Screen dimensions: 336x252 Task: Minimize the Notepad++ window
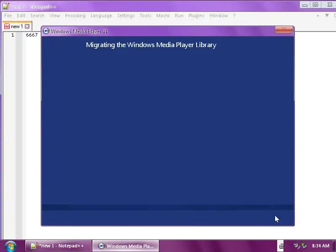305,5
